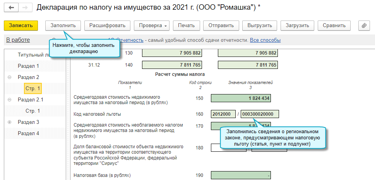Image resolution: width=375 pixels, height=180 pixels.
Task: Click the Код налоговой льготы label
Action: tap(98, 115)
